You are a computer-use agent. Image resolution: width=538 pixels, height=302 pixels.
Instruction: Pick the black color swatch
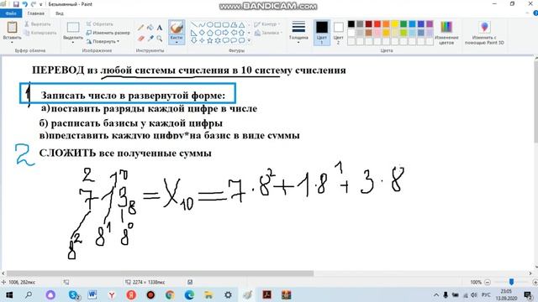[351, 24]
